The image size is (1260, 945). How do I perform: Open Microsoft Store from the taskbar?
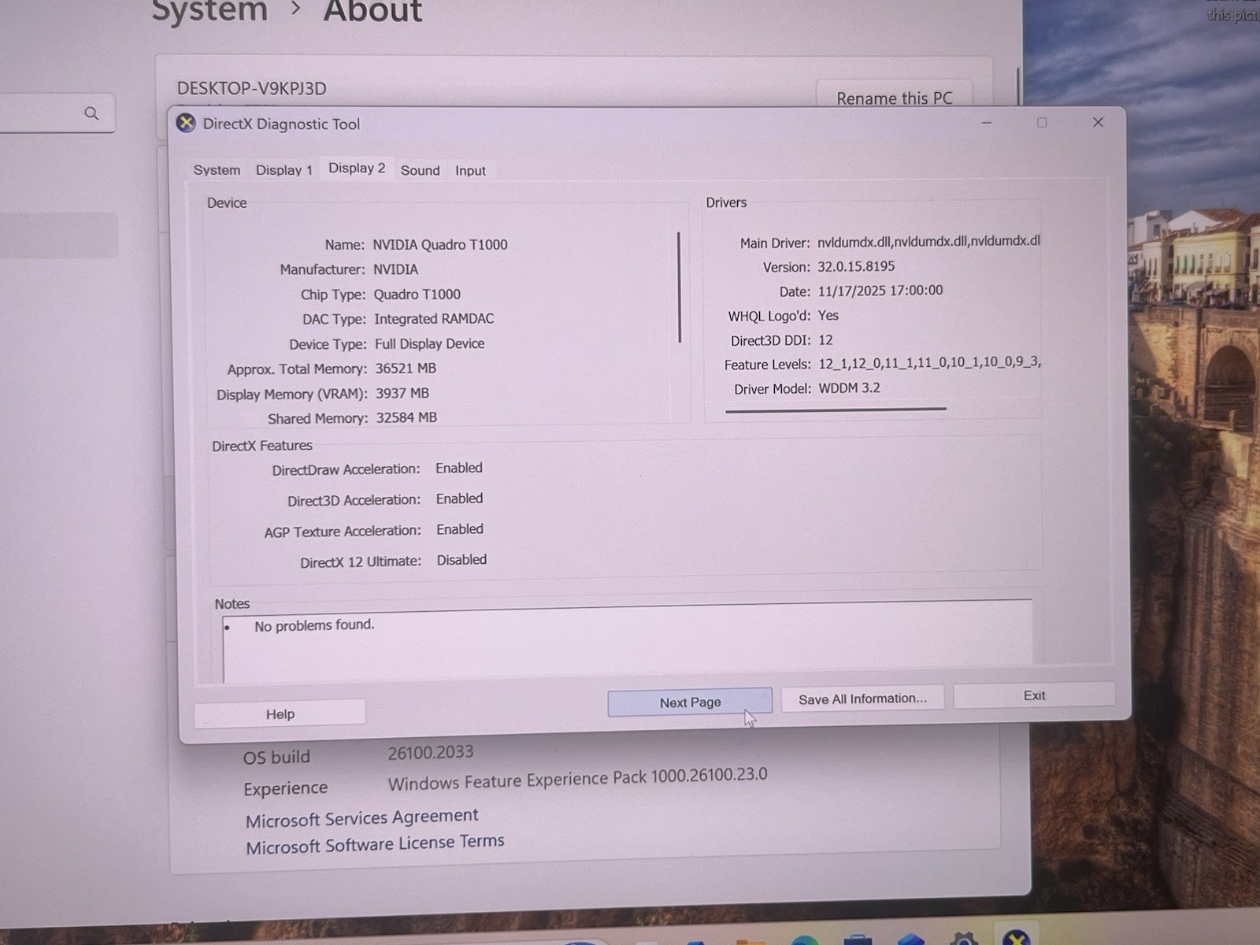point(858,940)
